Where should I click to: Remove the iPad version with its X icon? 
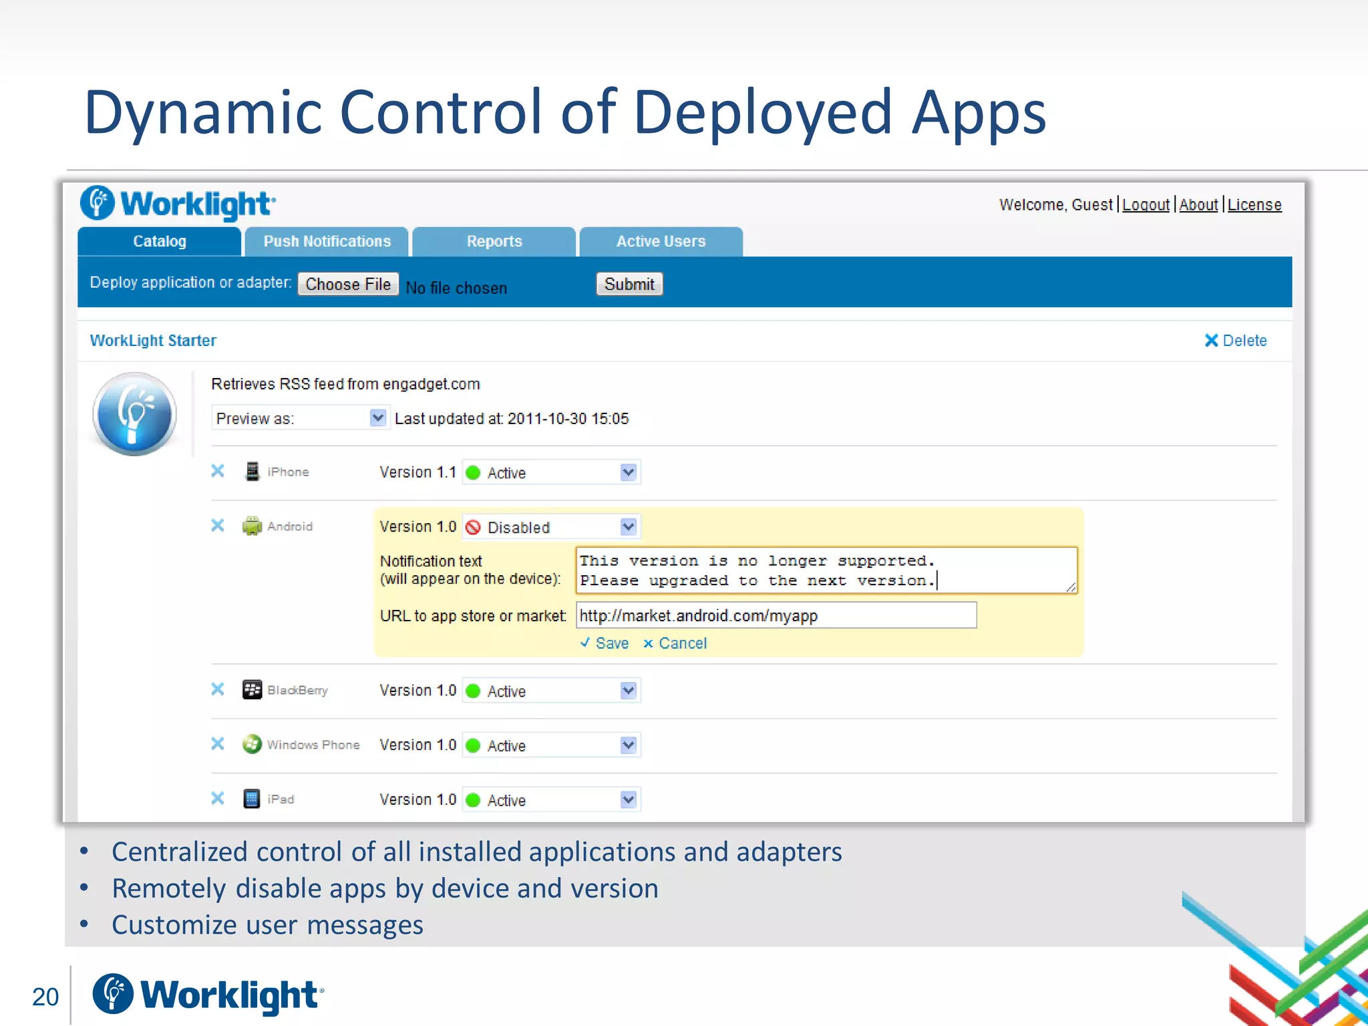pyautogui.click(x=218, y=798)
